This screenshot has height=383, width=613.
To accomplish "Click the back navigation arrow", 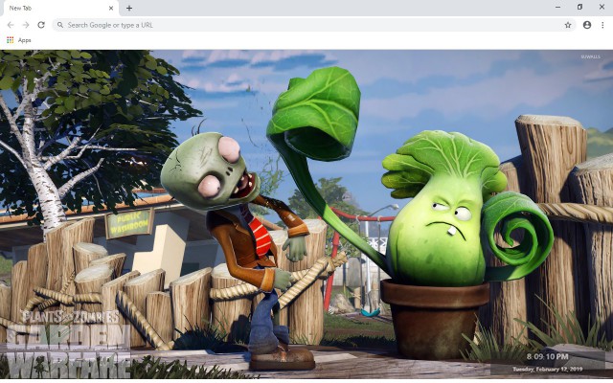I will (x=11, y=25).
